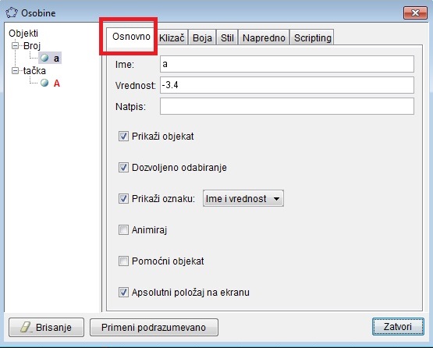Select point A in the object tree
This screenshot has height=348, width=433.
[57, 83]
